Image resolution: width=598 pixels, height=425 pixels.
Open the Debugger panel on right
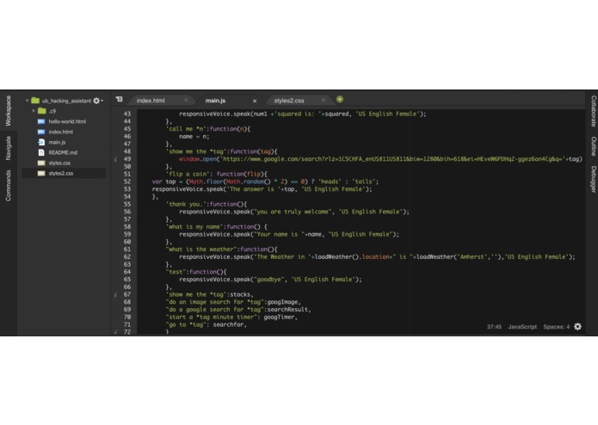(x=594, y=179)
